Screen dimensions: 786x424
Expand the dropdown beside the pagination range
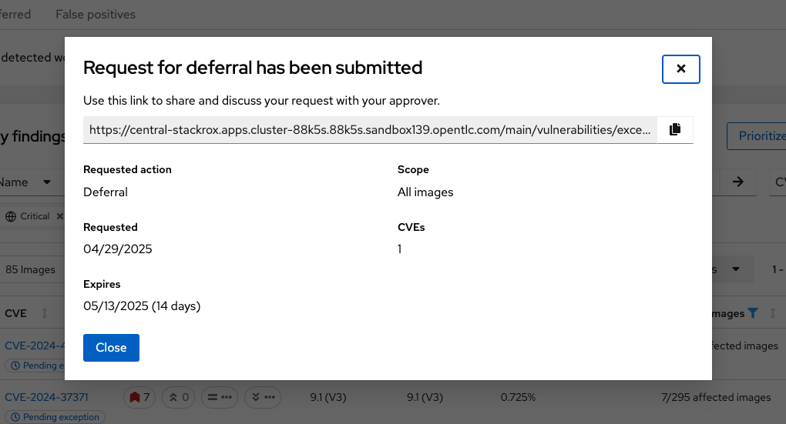[x=735, y=269]
